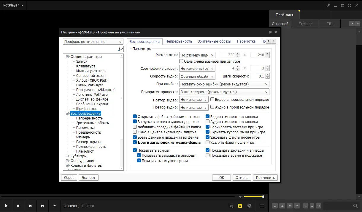Click the Stop playback button
Viewport: 362px width, 212px height.
coord(18,206)
